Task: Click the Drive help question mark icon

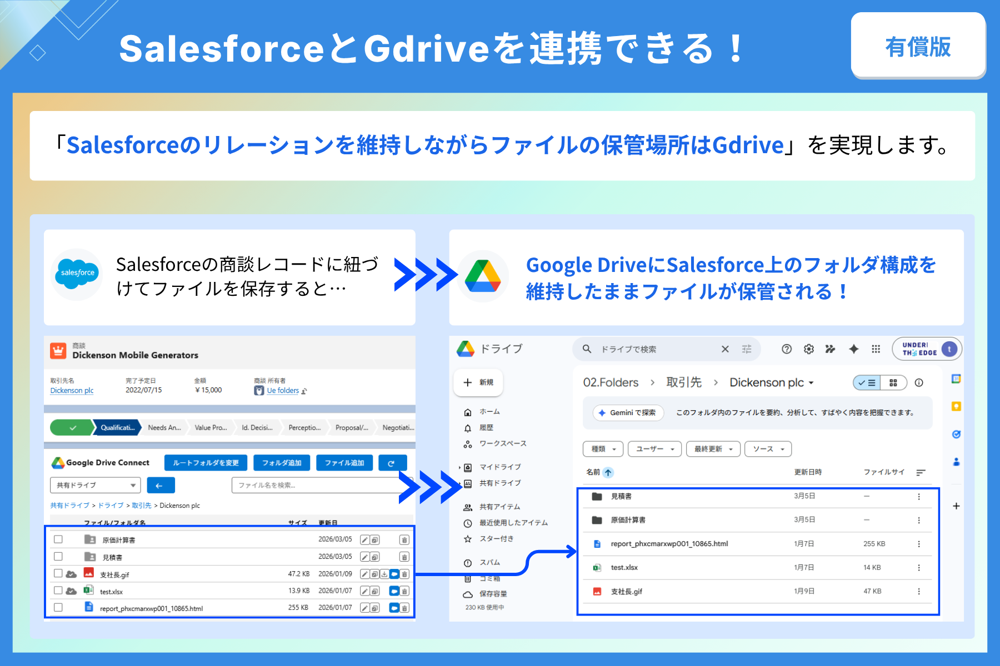Action: [787, 349]
